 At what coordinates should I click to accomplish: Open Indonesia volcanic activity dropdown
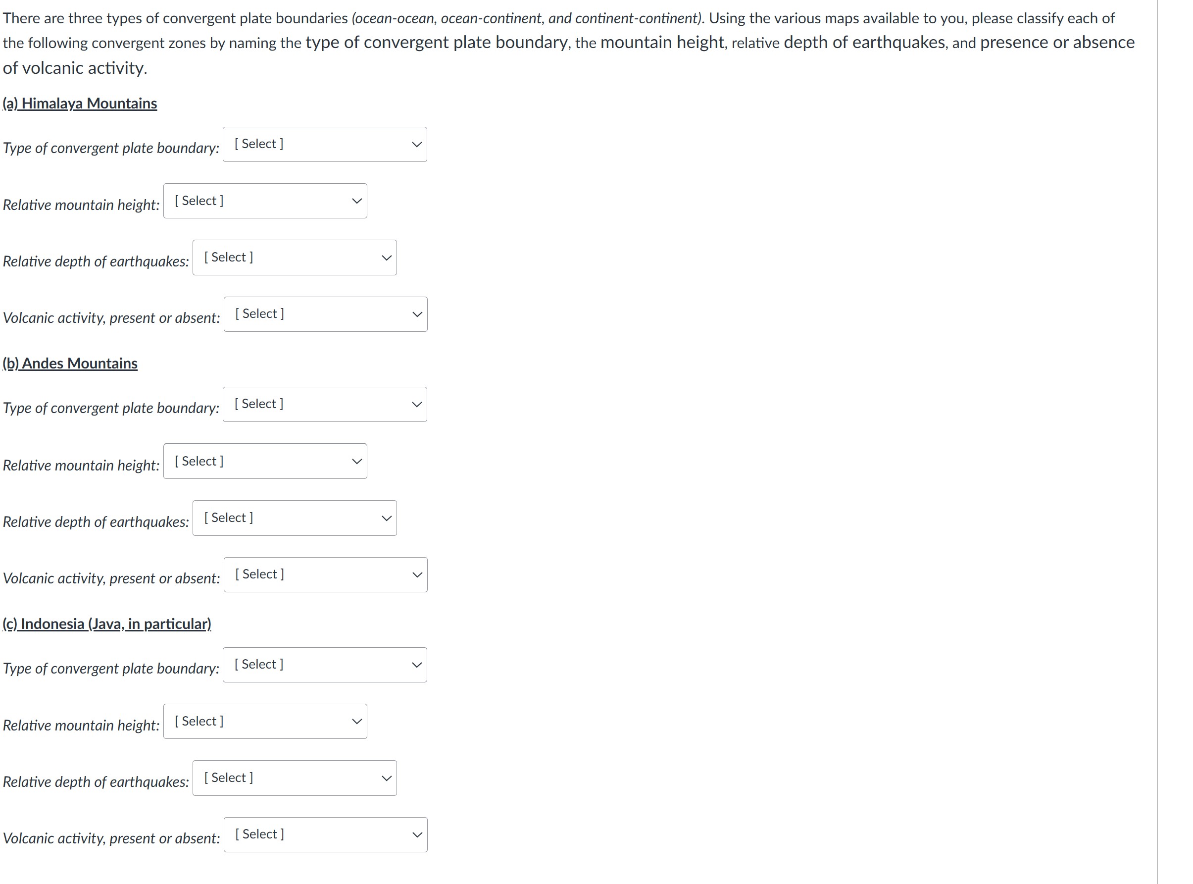pos(326,835)
